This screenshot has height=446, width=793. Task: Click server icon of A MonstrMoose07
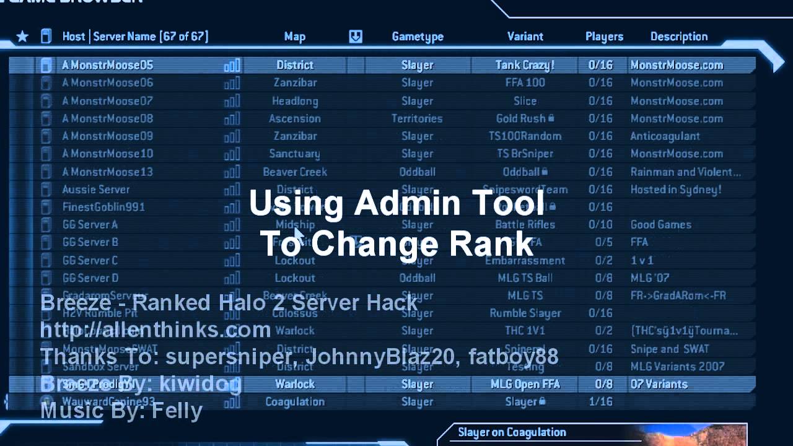tap(46, 101)
